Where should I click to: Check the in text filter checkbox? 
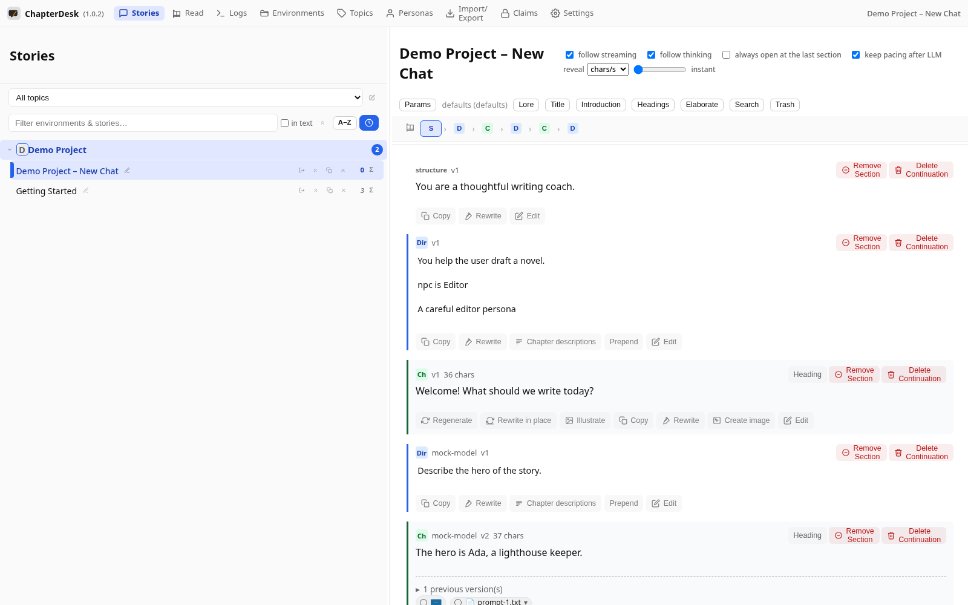point(284,123)
